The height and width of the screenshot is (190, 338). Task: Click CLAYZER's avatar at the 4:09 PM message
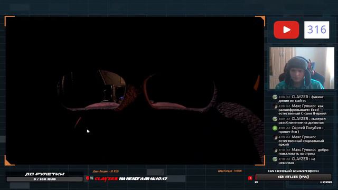coord(275,119)
